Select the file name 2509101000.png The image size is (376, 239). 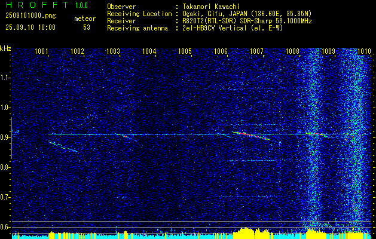pos(30,16)
